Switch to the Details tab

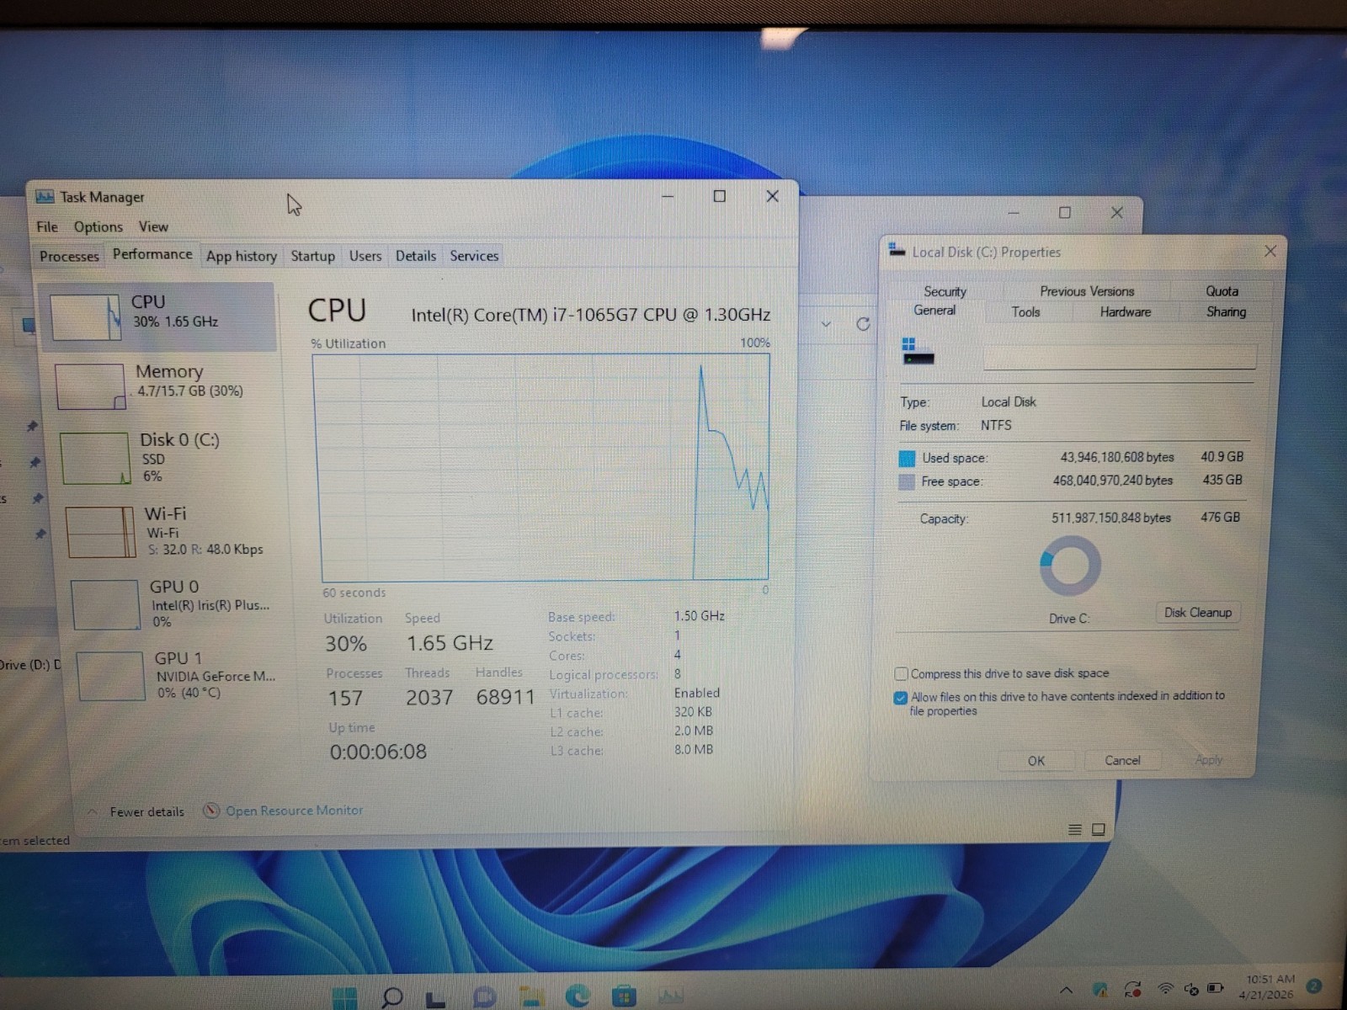[416, 256]
